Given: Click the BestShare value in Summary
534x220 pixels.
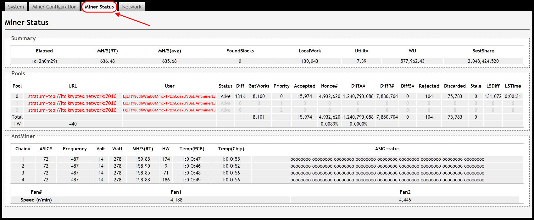Looking at the screenshot, I should coord(483,61).
